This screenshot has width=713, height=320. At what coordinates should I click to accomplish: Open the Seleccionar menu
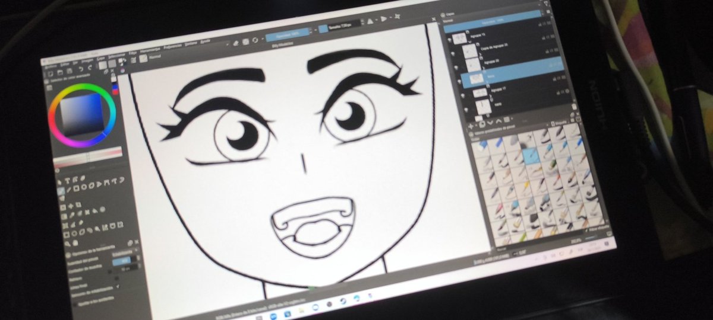pyautogui.click(x=117, y=56)
